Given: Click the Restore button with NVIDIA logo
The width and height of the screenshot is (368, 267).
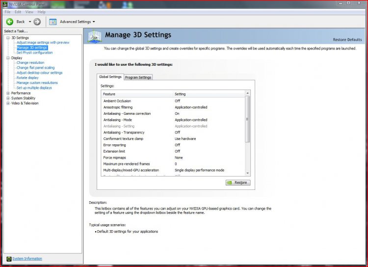Looking at the screenshot, I should click(x=238, y=183).
